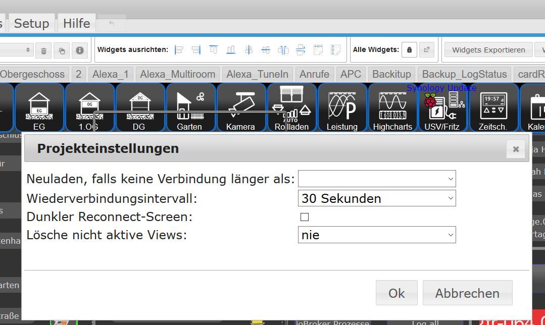Switch to the APC view tab

351,74
